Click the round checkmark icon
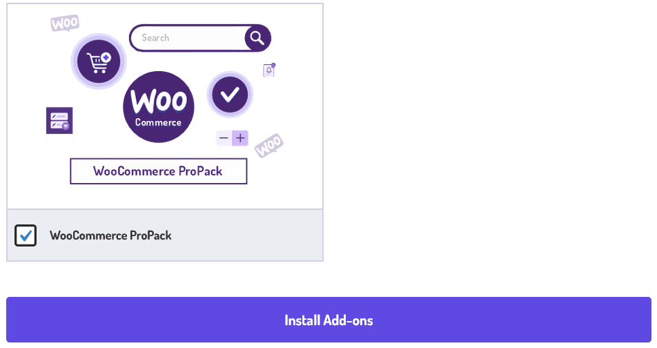The height and width of the screenshot is (348, 657). point(230,95)
